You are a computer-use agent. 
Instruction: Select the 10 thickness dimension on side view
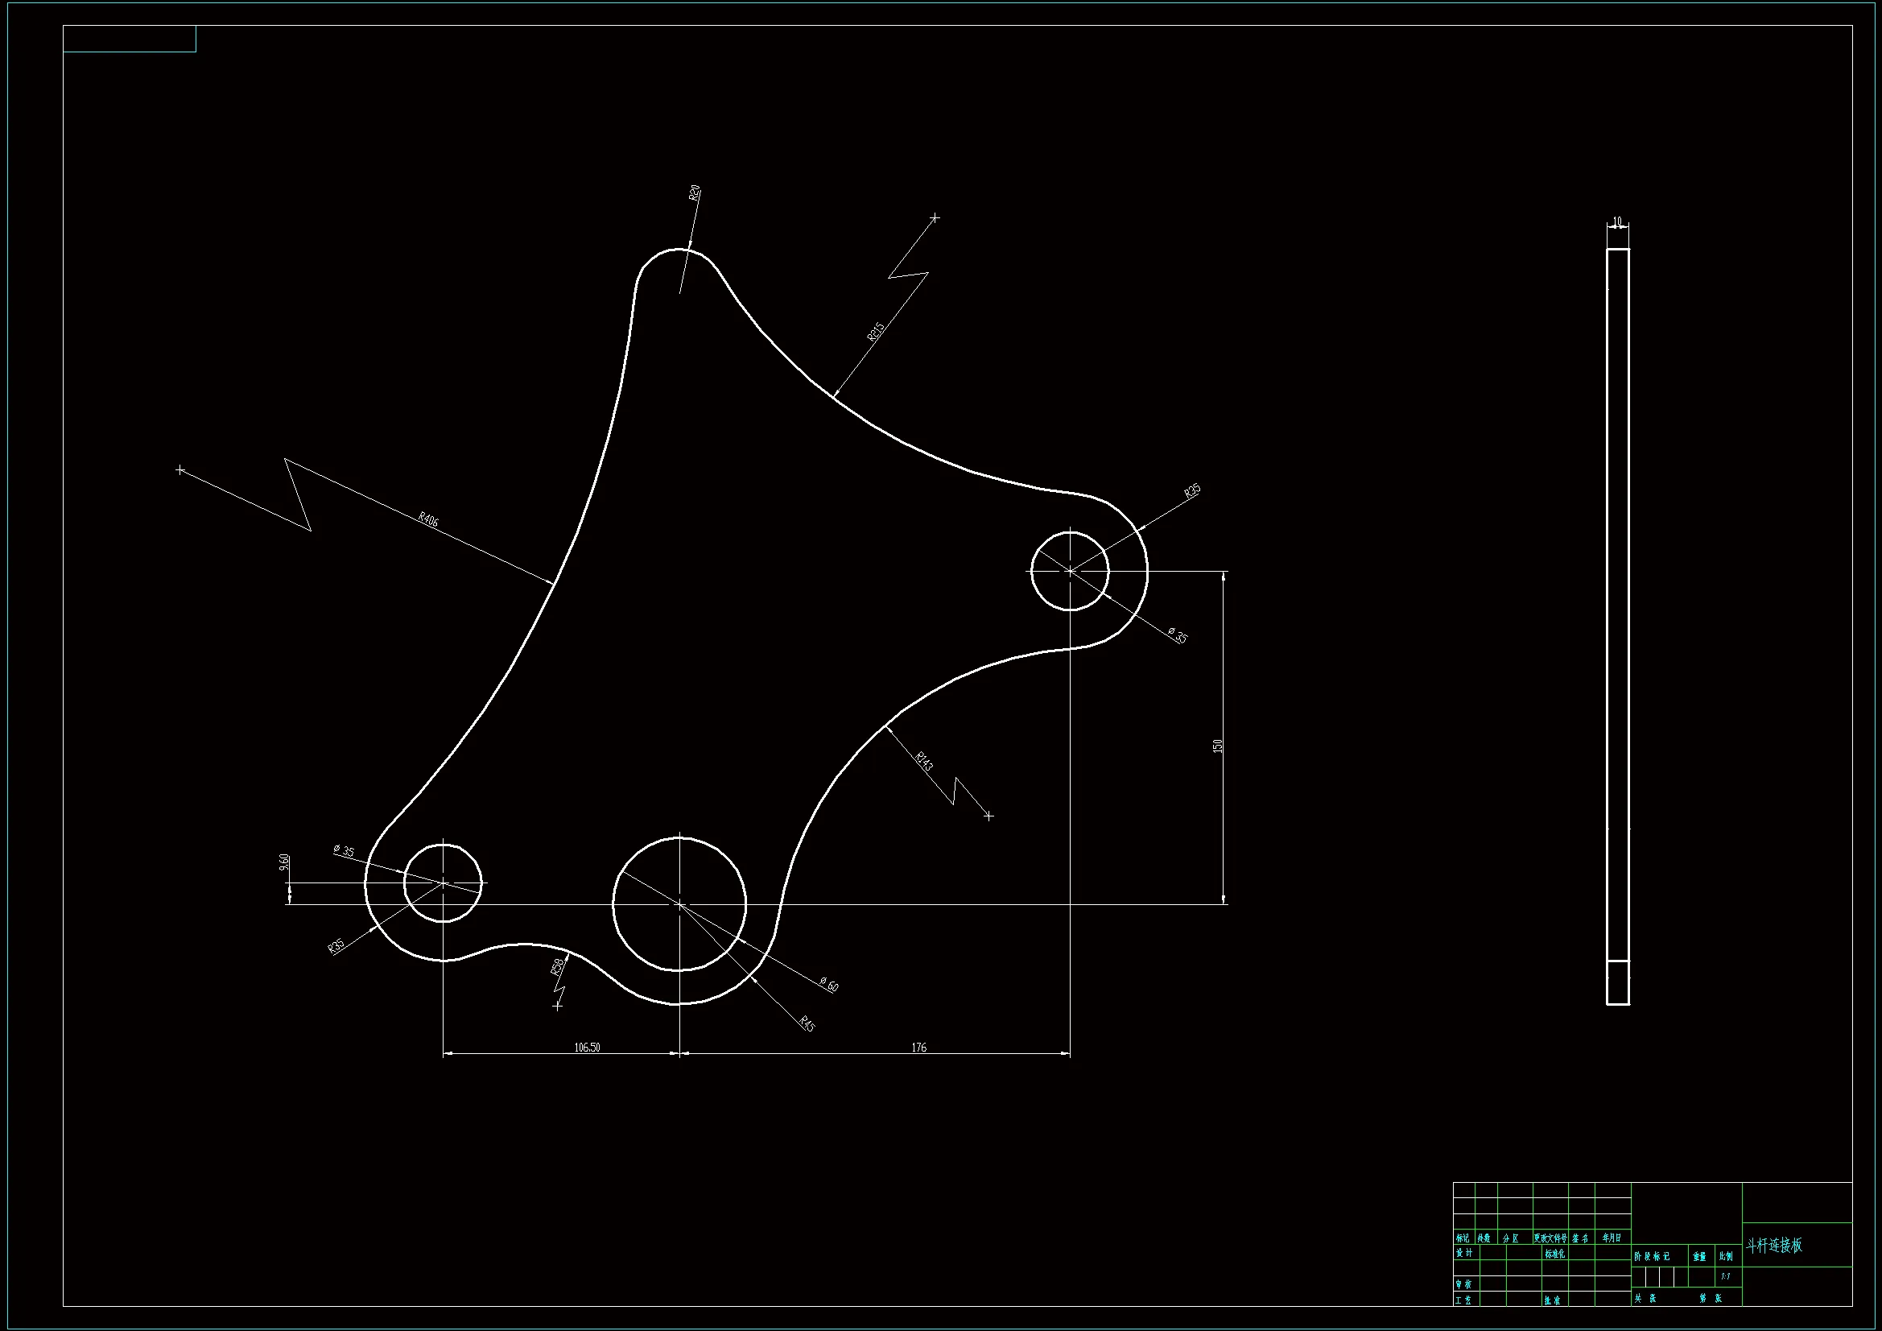[1617, 221]
